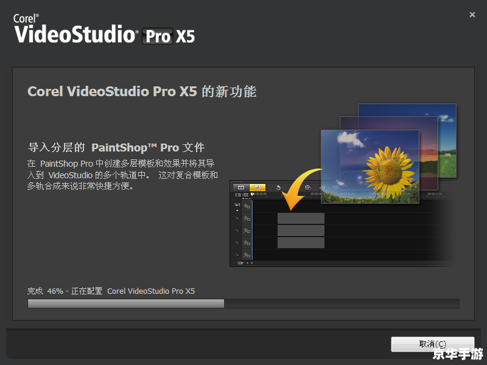Click the sunflower photo in the illustration
The height and width of the screenshot is (365, 487).
click(x=370, y=167)
